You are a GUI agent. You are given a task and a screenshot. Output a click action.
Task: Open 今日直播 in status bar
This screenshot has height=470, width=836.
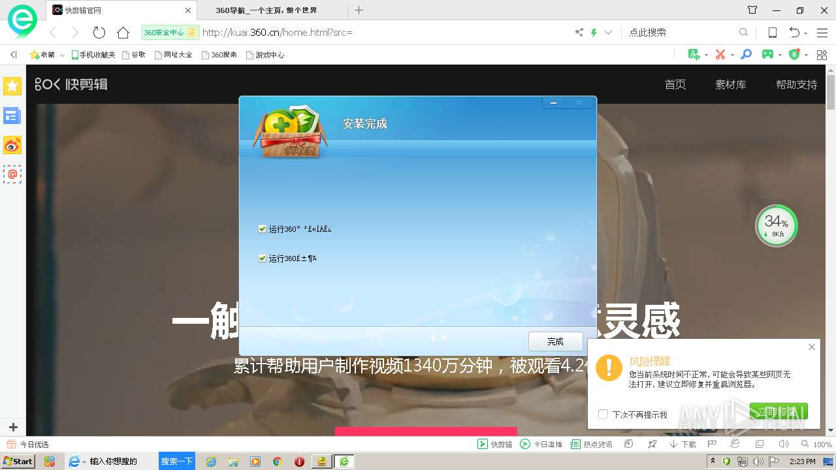pos(541,444)
